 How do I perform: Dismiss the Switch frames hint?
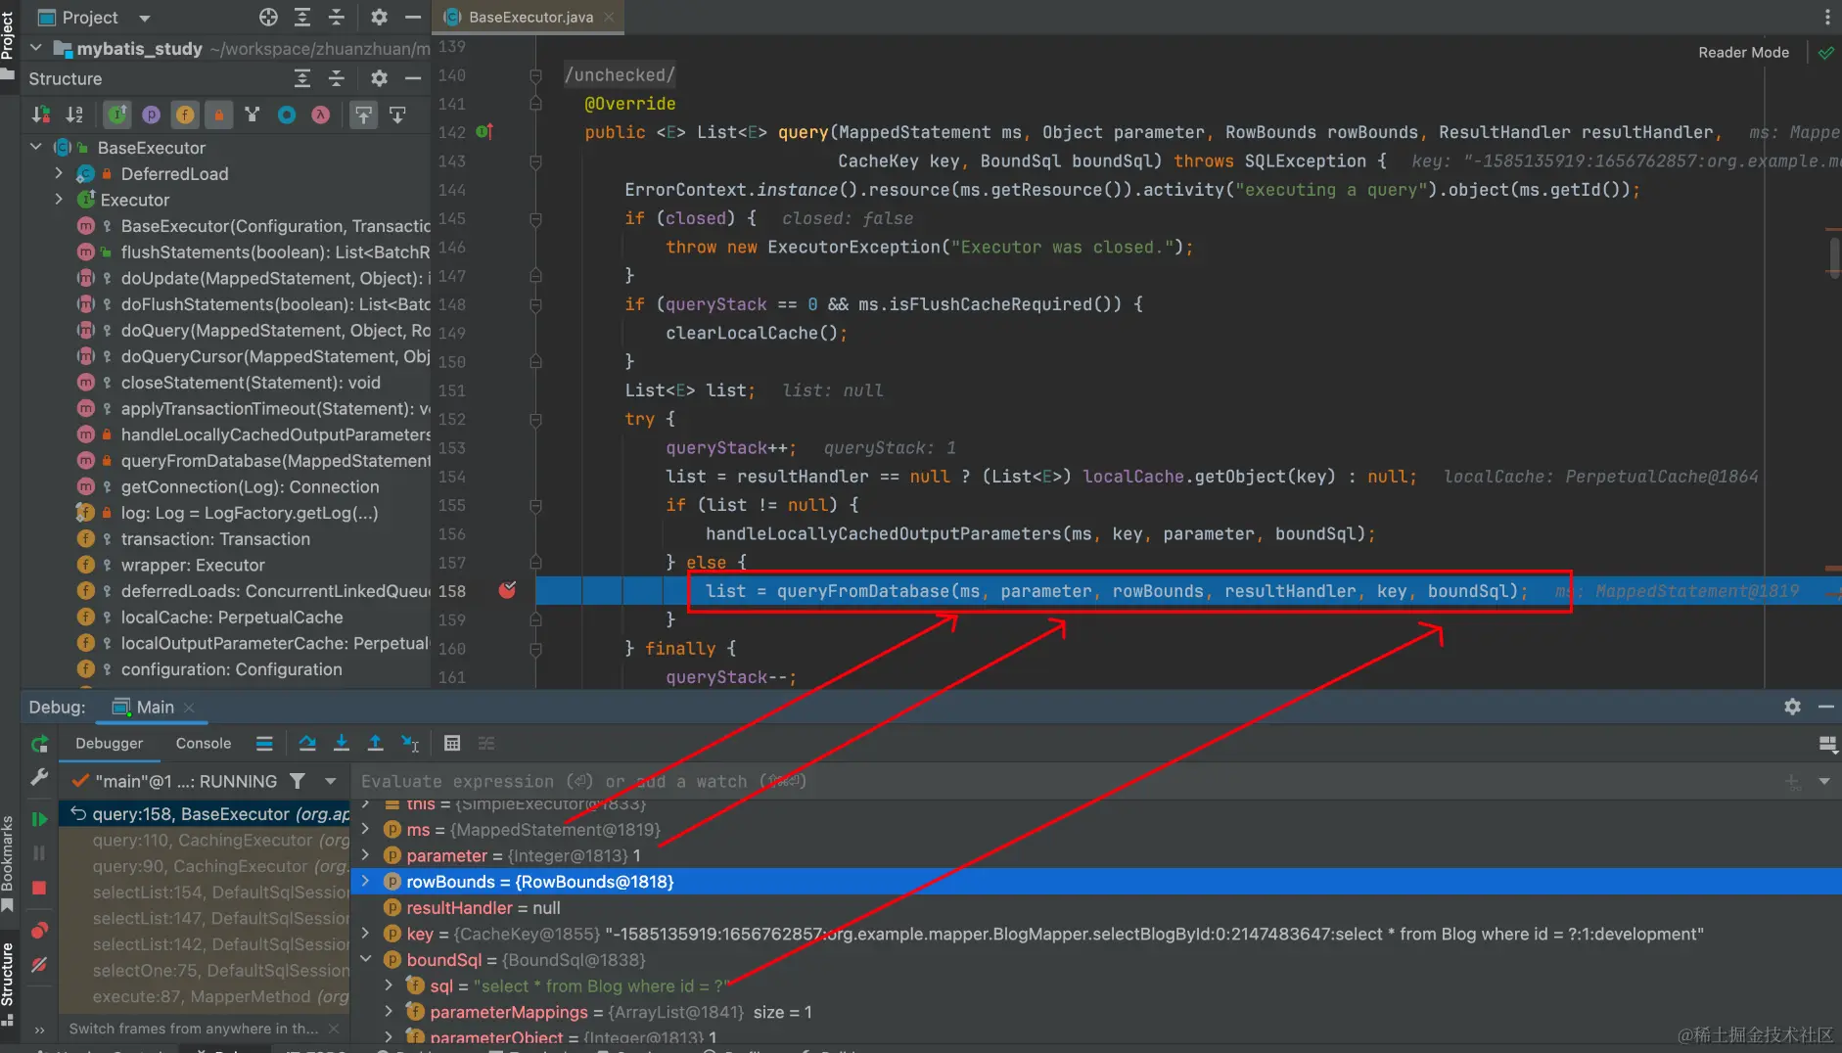[x=334, y=1029]
